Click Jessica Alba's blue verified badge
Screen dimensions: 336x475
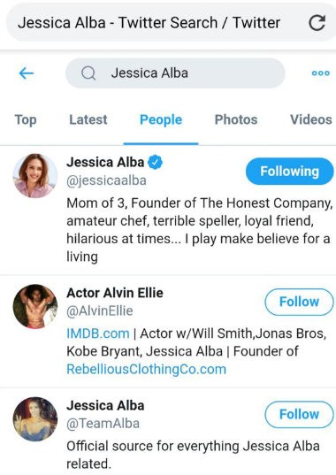click(x=155, y=162)
